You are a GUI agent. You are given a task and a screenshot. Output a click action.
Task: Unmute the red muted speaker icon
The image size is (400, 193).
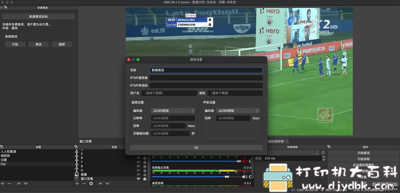(x=244, y=161)
